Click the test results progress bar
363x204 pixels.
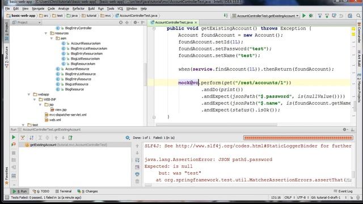298,138
